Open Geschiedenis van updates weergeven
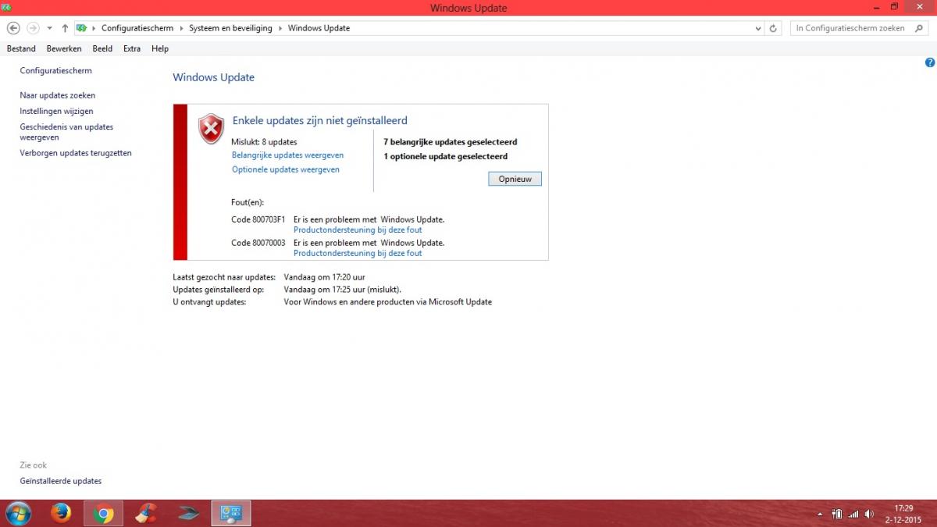Image resolution: width=937 pixels, height=527 pixels. point(66,132)
